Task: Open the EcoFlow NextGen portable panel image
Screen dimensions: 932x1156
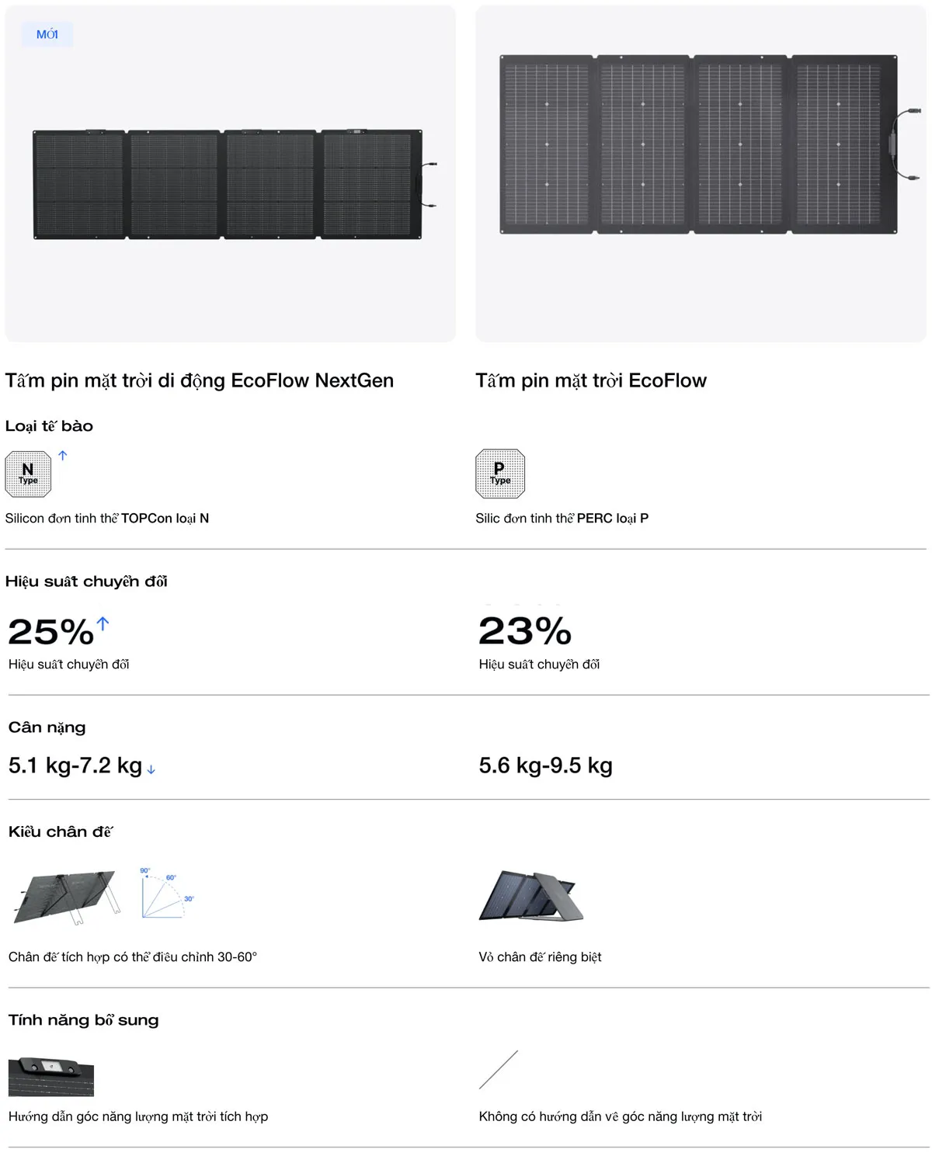Action: point(230,185)
